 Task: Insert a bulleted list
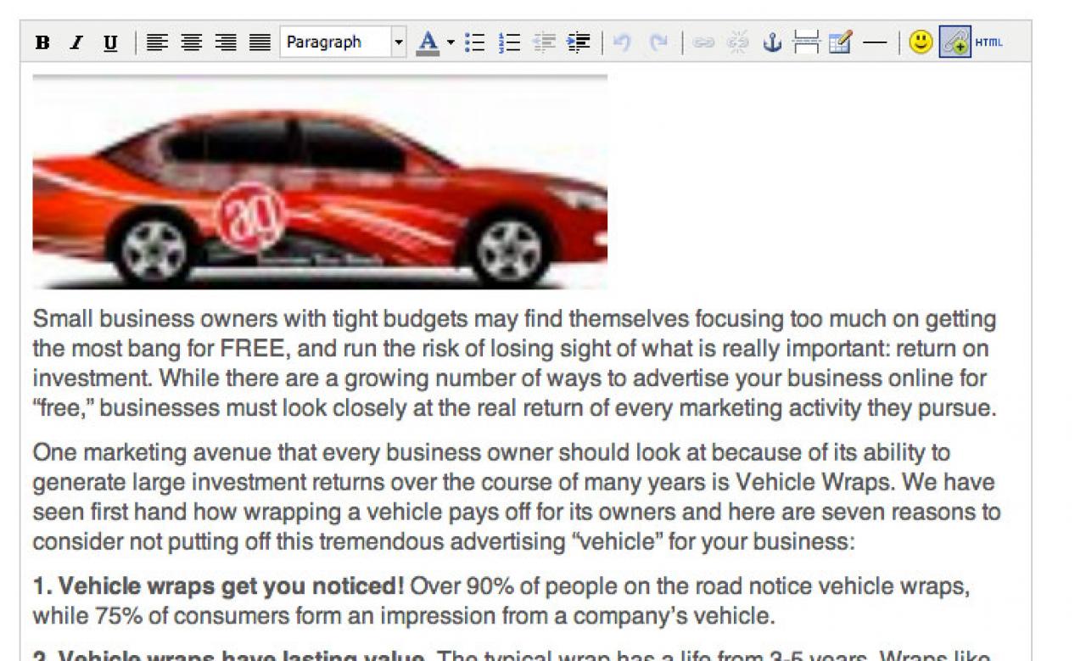click(x=477, y=42)
